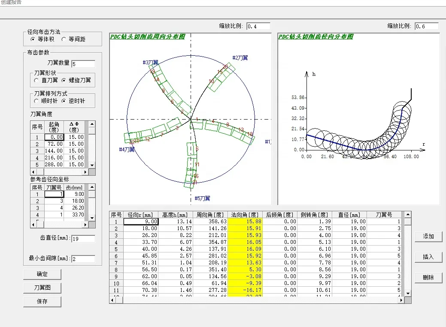Click the 齿直径 input field
The width and height of the screenshot is (446, 327).
point(83,239)
